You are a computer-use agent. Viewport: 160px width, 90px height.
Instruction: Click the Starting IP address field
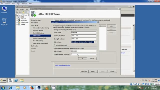coord(83,36)
